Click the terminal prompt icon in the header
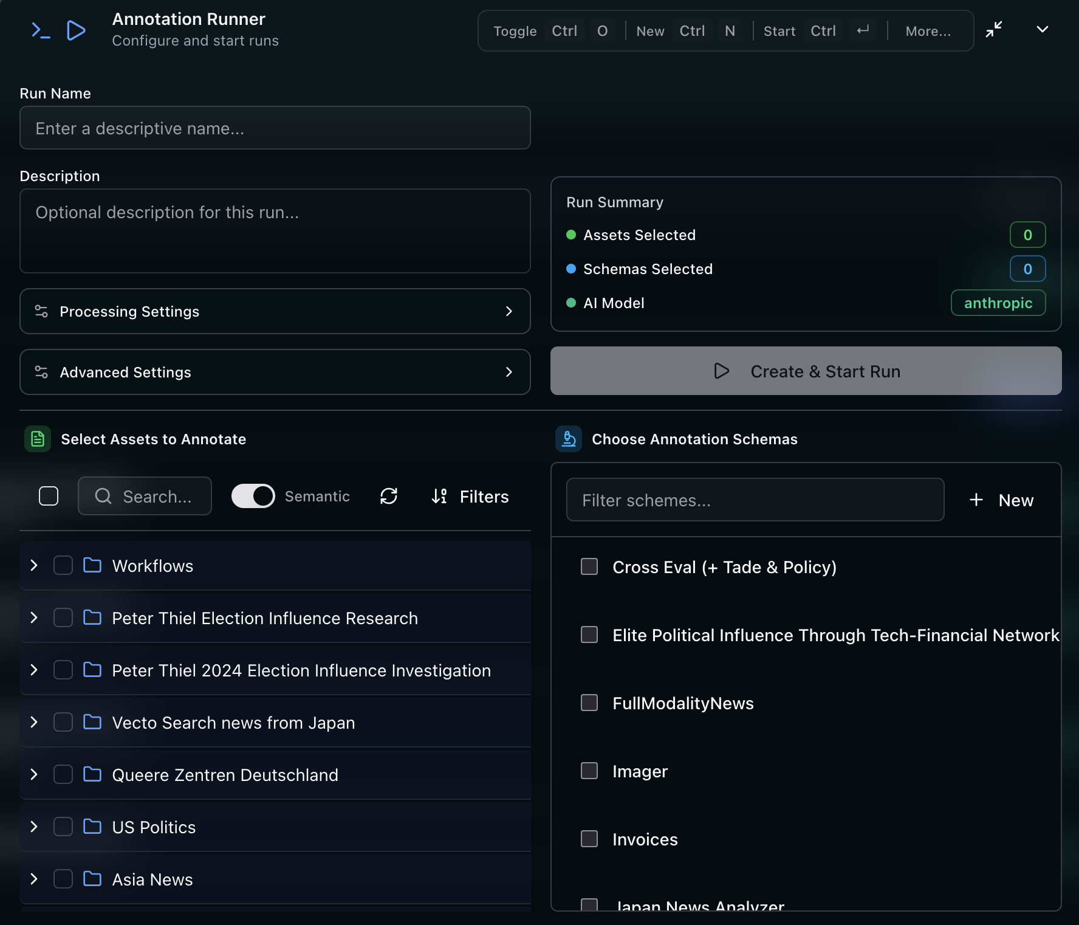 (40, 30)
